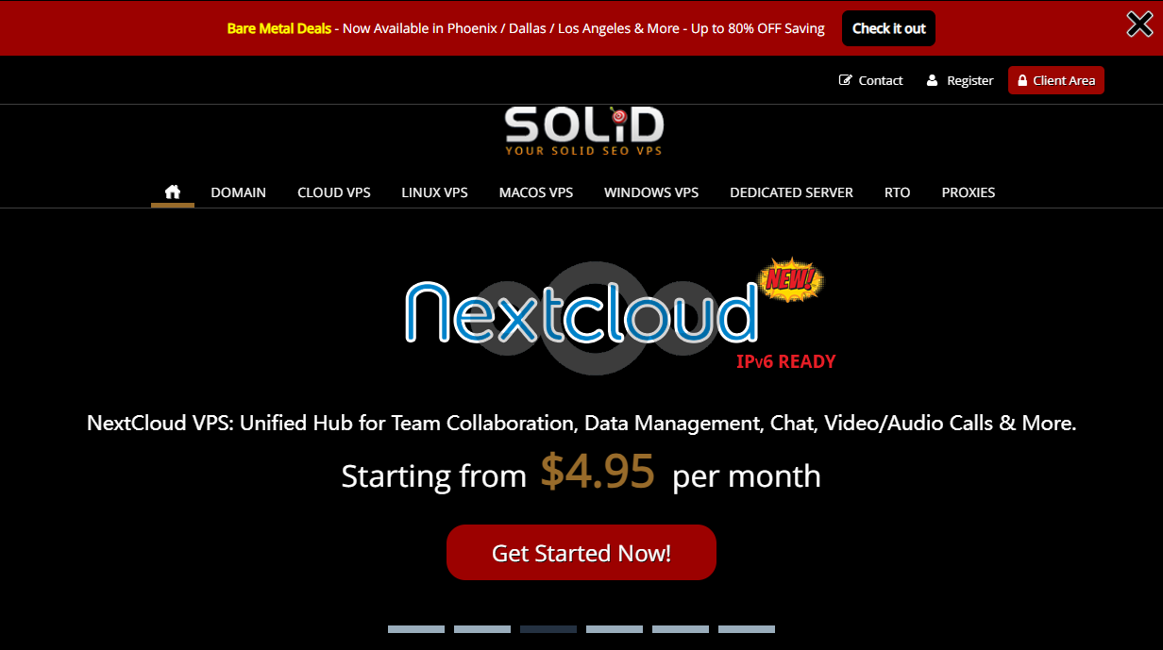This screenshot has height=650, width=1163.
Task: Click the Register user icon
Action: point(933,80)
